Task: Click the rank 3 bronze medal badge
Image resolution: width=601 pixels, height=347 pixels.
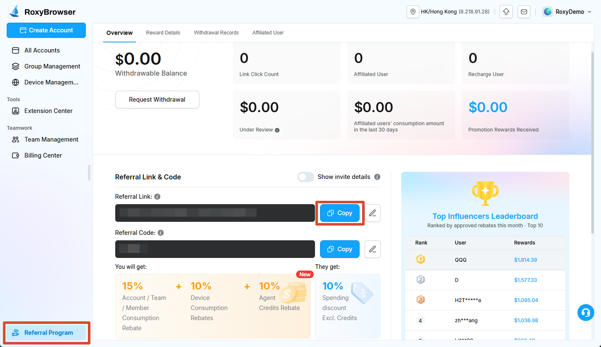Action: [421, 300]
